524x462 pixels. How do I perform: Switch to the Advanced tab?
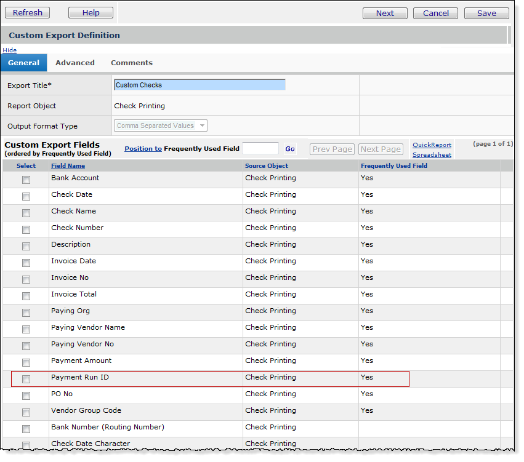click(x=75, y=63)
